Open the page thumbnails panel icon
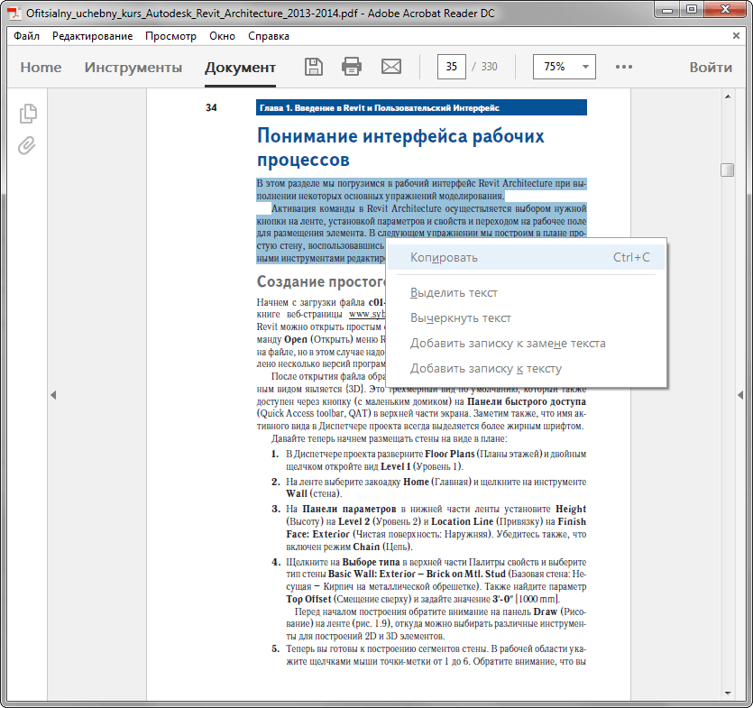 click(x=28, y=114)
